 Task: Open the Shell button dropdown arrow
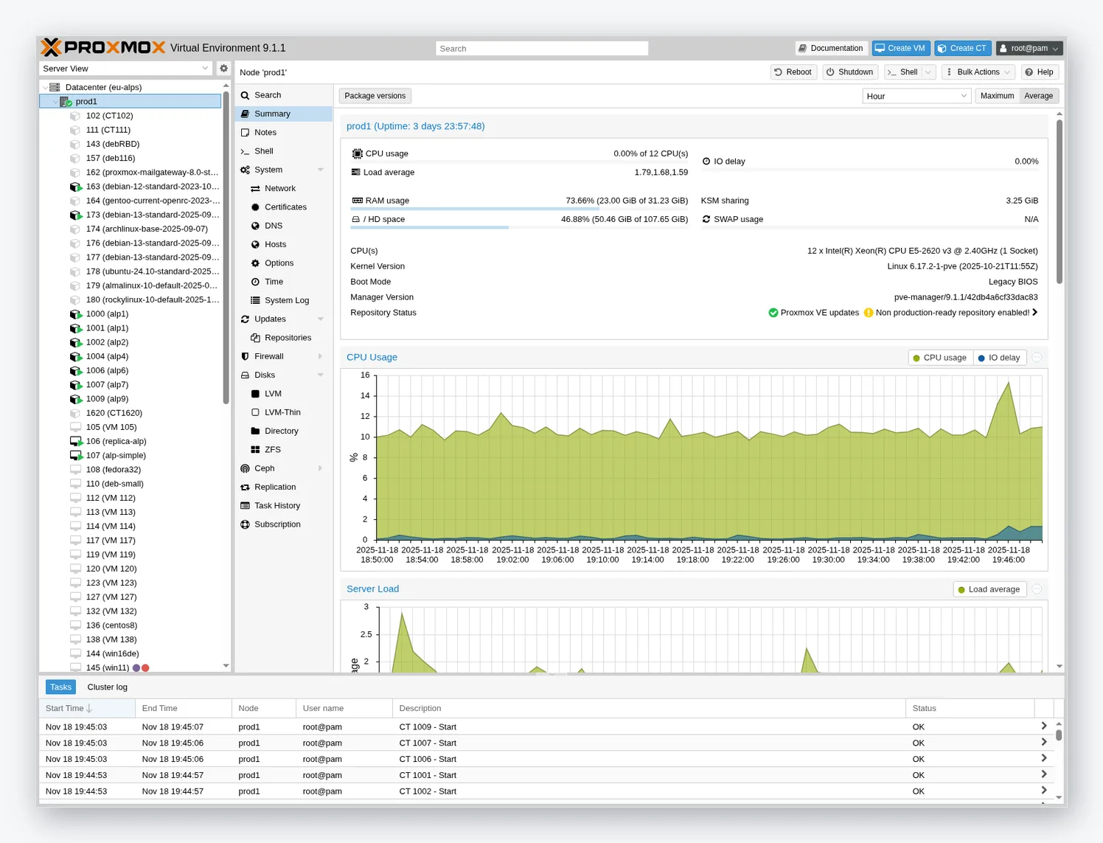[928, 72]
